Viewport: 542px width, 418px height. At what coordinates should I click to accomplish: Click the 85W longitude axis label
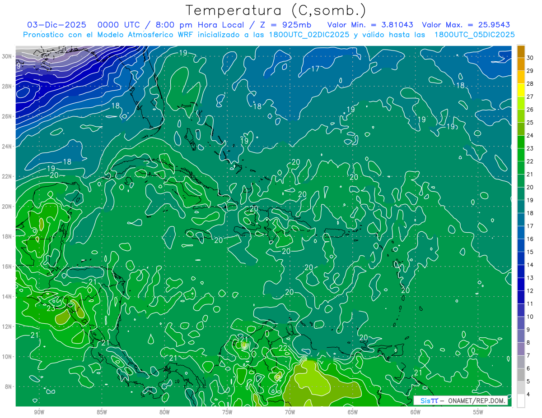(102, 412)
